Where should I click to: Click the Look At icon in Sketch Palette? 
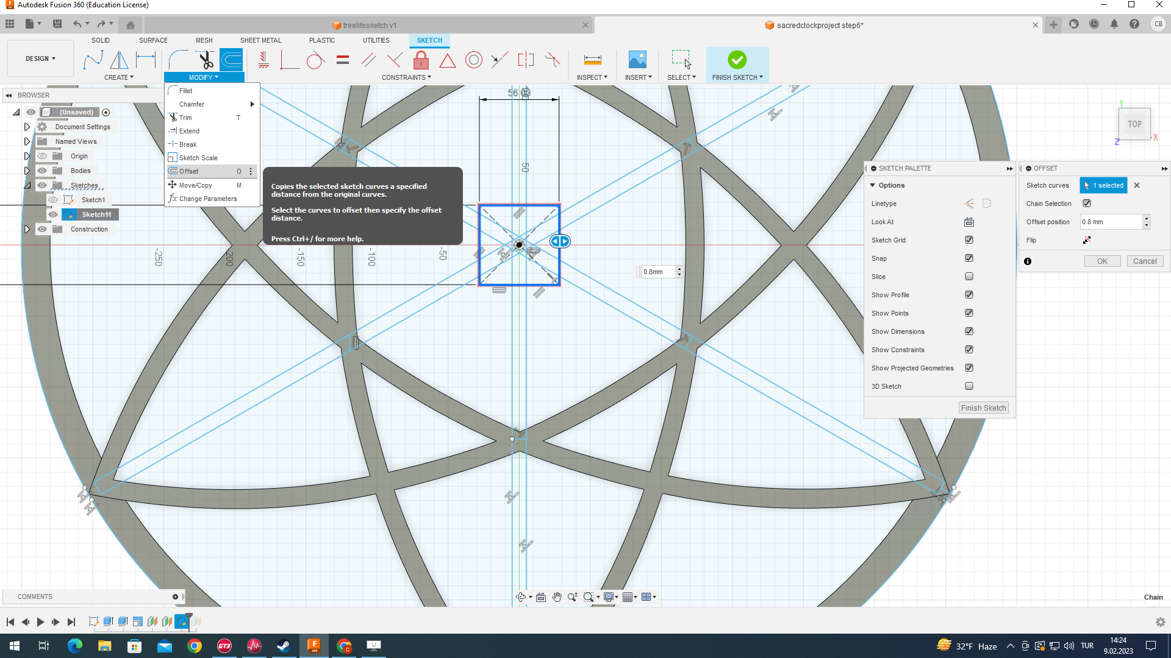(969, 222)
